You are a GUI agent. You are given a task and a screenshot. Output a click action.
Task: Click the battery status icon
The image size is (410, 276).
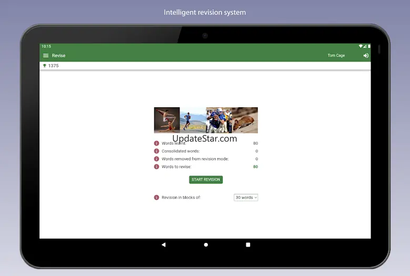click(369, 46)
